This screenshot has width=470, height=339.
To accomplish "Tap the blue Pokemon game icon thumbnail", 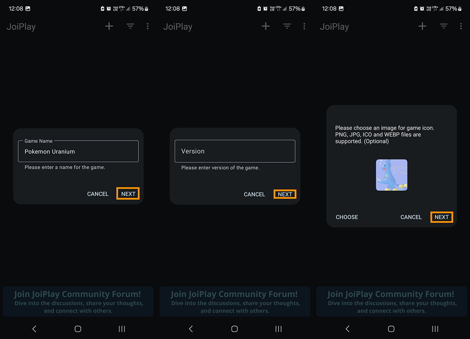I will [391, 175].
